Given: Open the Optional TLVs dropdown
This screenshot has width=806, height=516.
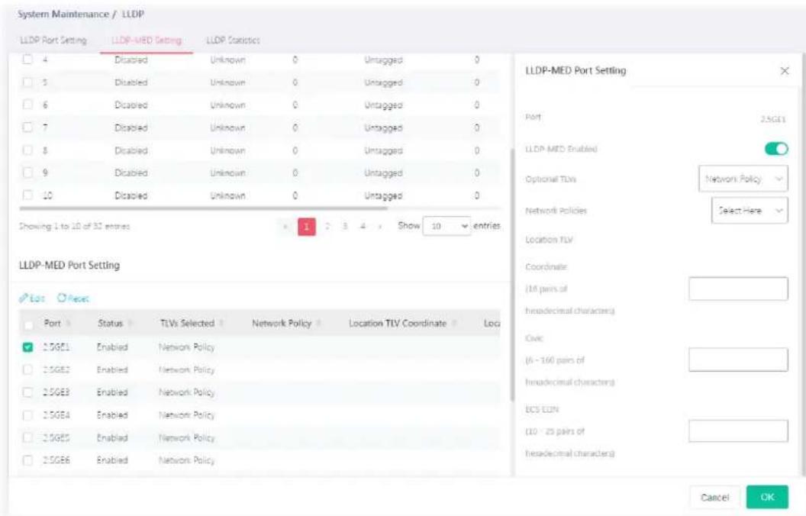Looking at the screenshot, I should (743, 179).
